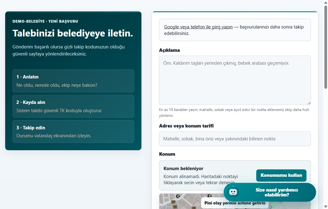Click the scrollbar down arrow
Viewport: 328px width, 209px height.
coord(326,207)
